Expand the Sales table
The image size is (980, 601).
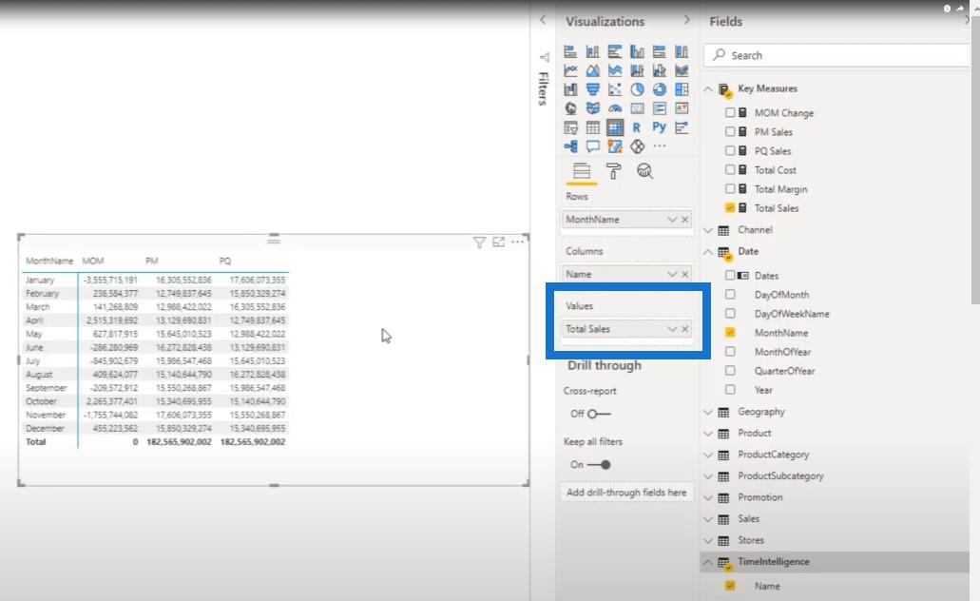[708, 519]
